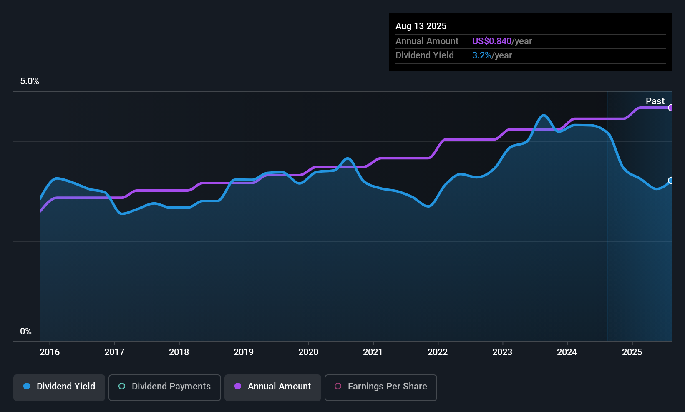Image resolution: width=685 pixels, height=412 pixels.
Task: Hide the Annual Amount series from the chart
Action: click(x=272, y=387)
